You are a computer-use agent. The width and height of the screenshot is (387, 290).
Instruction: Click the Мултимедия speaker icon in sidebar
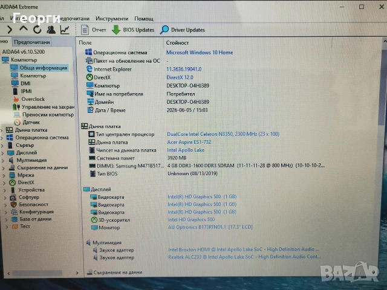[11, 160]
